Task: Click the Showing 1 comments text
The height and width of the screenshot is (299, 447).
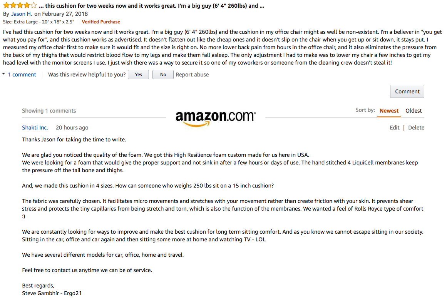Action: 49,111
